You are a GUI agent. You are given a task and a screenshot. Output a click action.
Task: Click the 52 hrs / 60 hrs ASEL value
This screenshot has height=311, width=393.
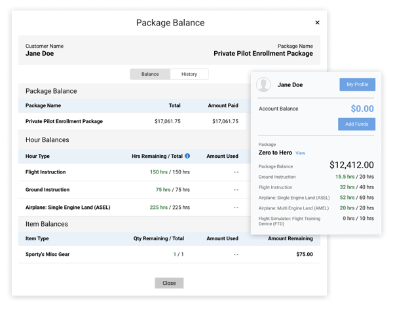pos(357,198)
